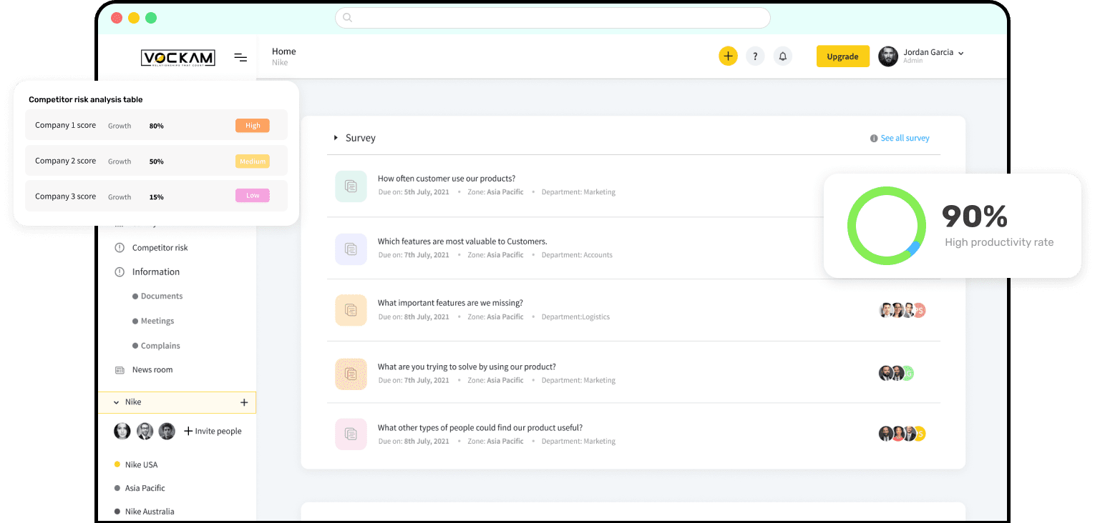Click Department:Logistics text

click(575, 317)
